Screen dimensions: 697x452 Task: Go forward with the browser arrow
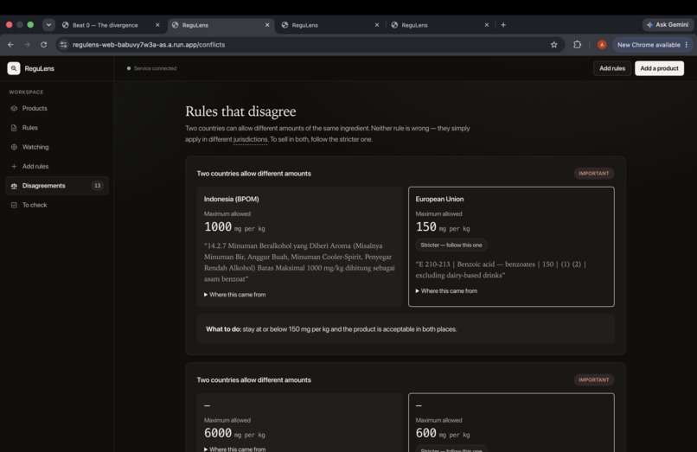point(27,45)
